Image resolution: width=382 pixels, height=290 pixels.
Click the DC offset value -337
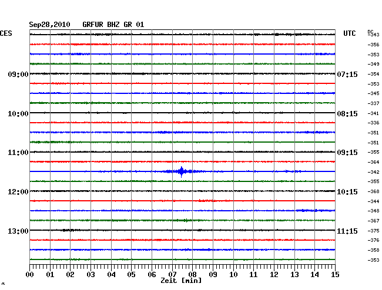[373, 103]
